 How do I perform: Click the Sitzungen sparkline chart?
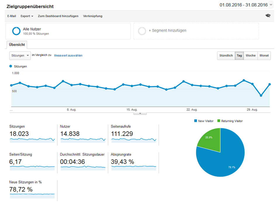[x=32, y=140]
